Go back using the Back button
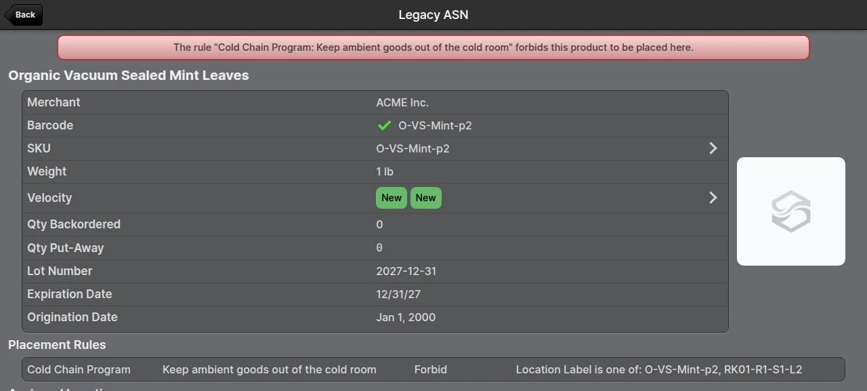The height and width of the screenshot is (391, 867). (24, 15)
